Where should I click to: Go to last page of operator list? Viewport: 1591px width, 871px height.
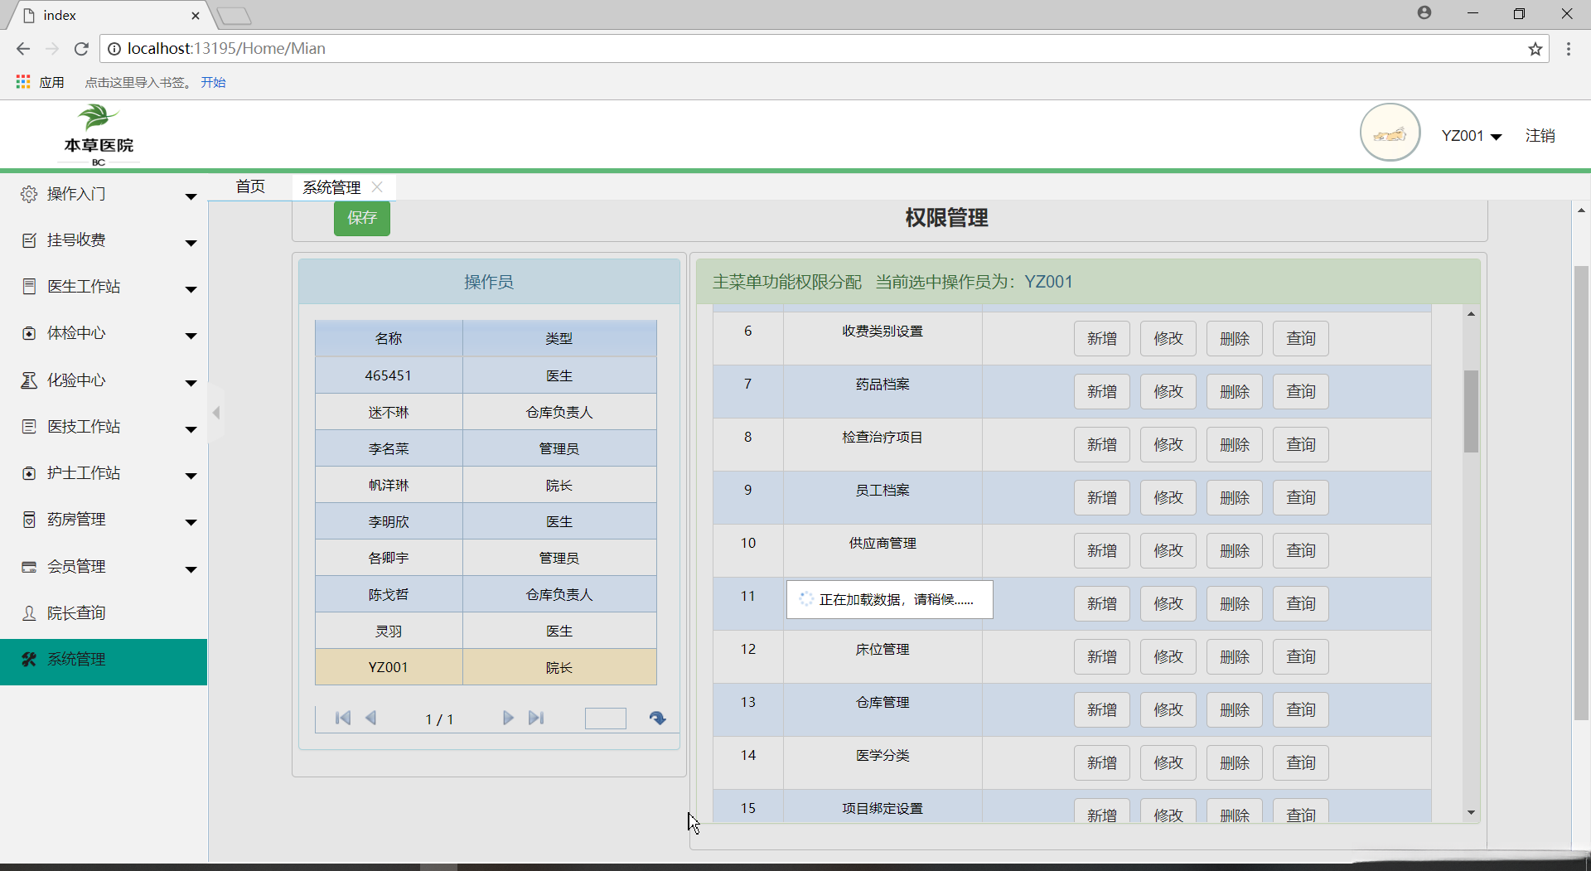coord(536,719)
